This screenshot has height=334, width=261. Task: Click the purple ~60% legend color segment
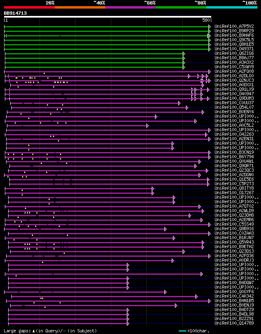click(x=130, y=7)
